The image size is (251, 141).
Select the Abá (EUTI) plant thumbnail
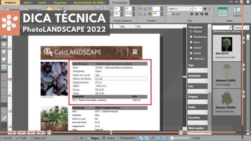[x=227, y=48]
